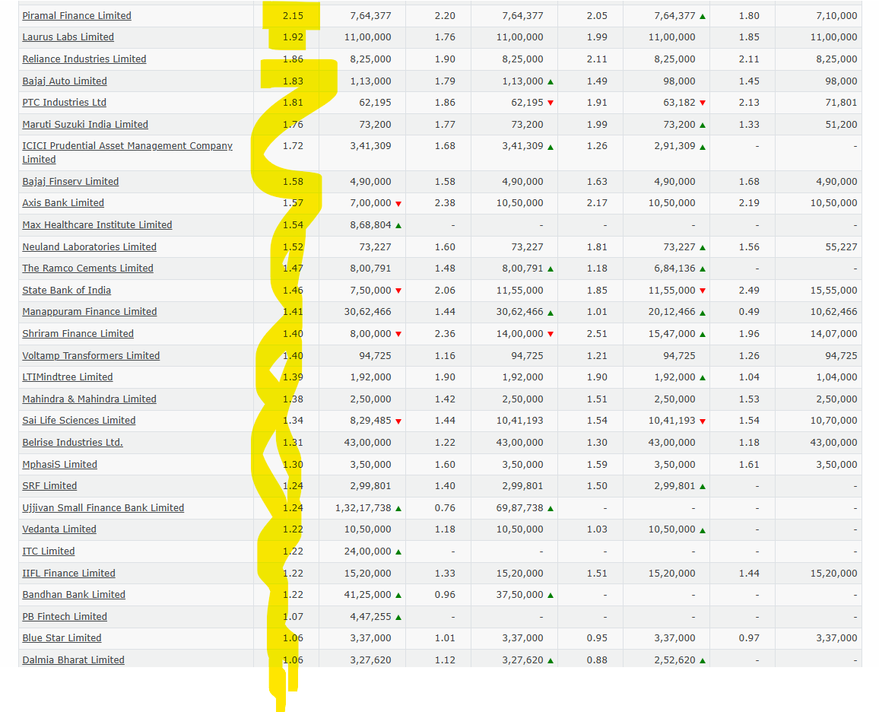This screenshot has width=879, height=712.
Task: Click green up arrow beside 8,68,804
Action: pyautogui.click(x=398, y=225)
